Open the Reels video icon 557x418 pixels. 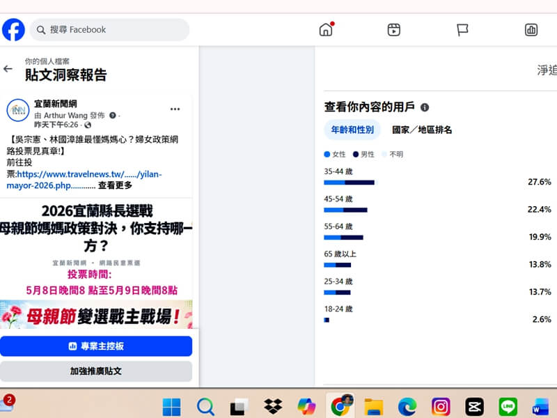point(393,30)
